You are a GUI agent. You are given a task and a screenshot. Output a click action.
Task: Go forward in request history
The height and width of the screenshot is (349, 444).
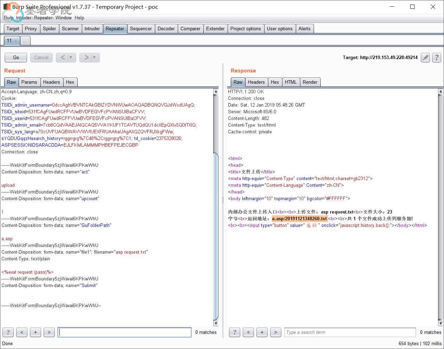pyautogui.click(x=86, y=57)
